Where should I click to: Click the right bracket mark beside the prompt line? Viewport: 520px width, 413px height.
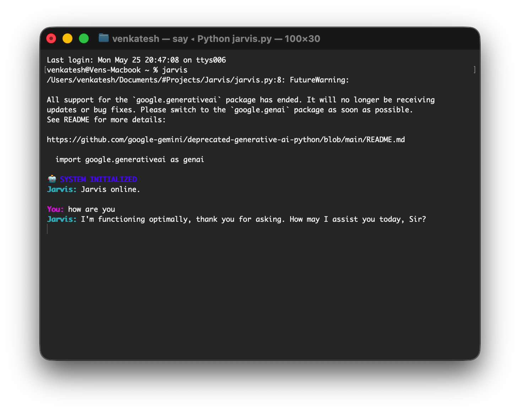tap(475, 70)
